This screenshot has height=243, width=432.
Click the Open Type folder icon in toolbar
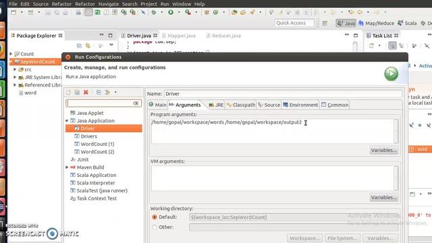coord(234,12)
